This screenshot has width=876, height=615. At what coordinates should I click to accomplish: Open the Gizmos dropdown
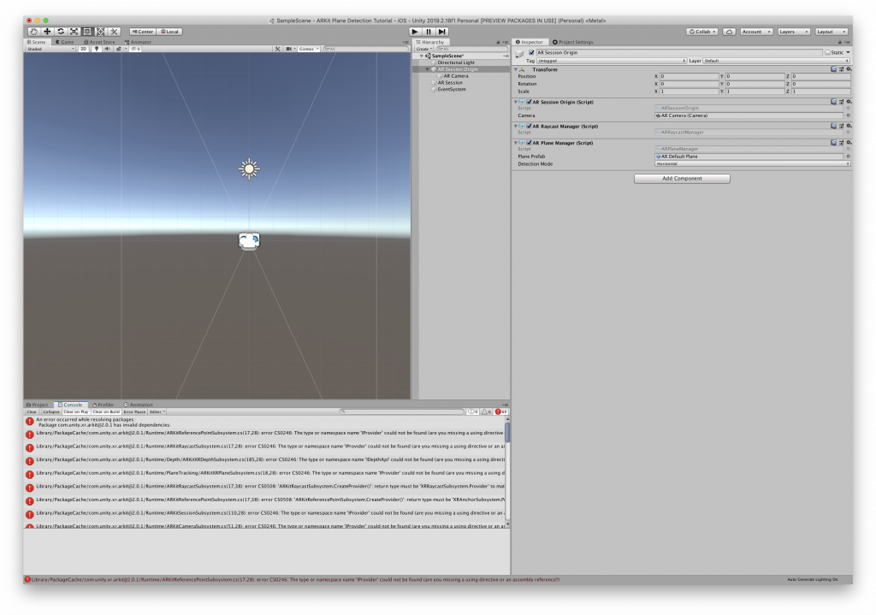point(309,49)
